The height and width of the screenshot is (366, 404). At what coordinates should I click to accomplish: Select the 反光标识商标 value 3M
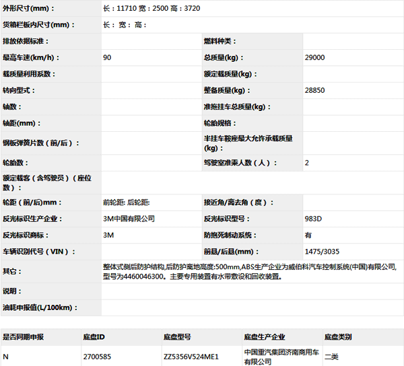108,235
